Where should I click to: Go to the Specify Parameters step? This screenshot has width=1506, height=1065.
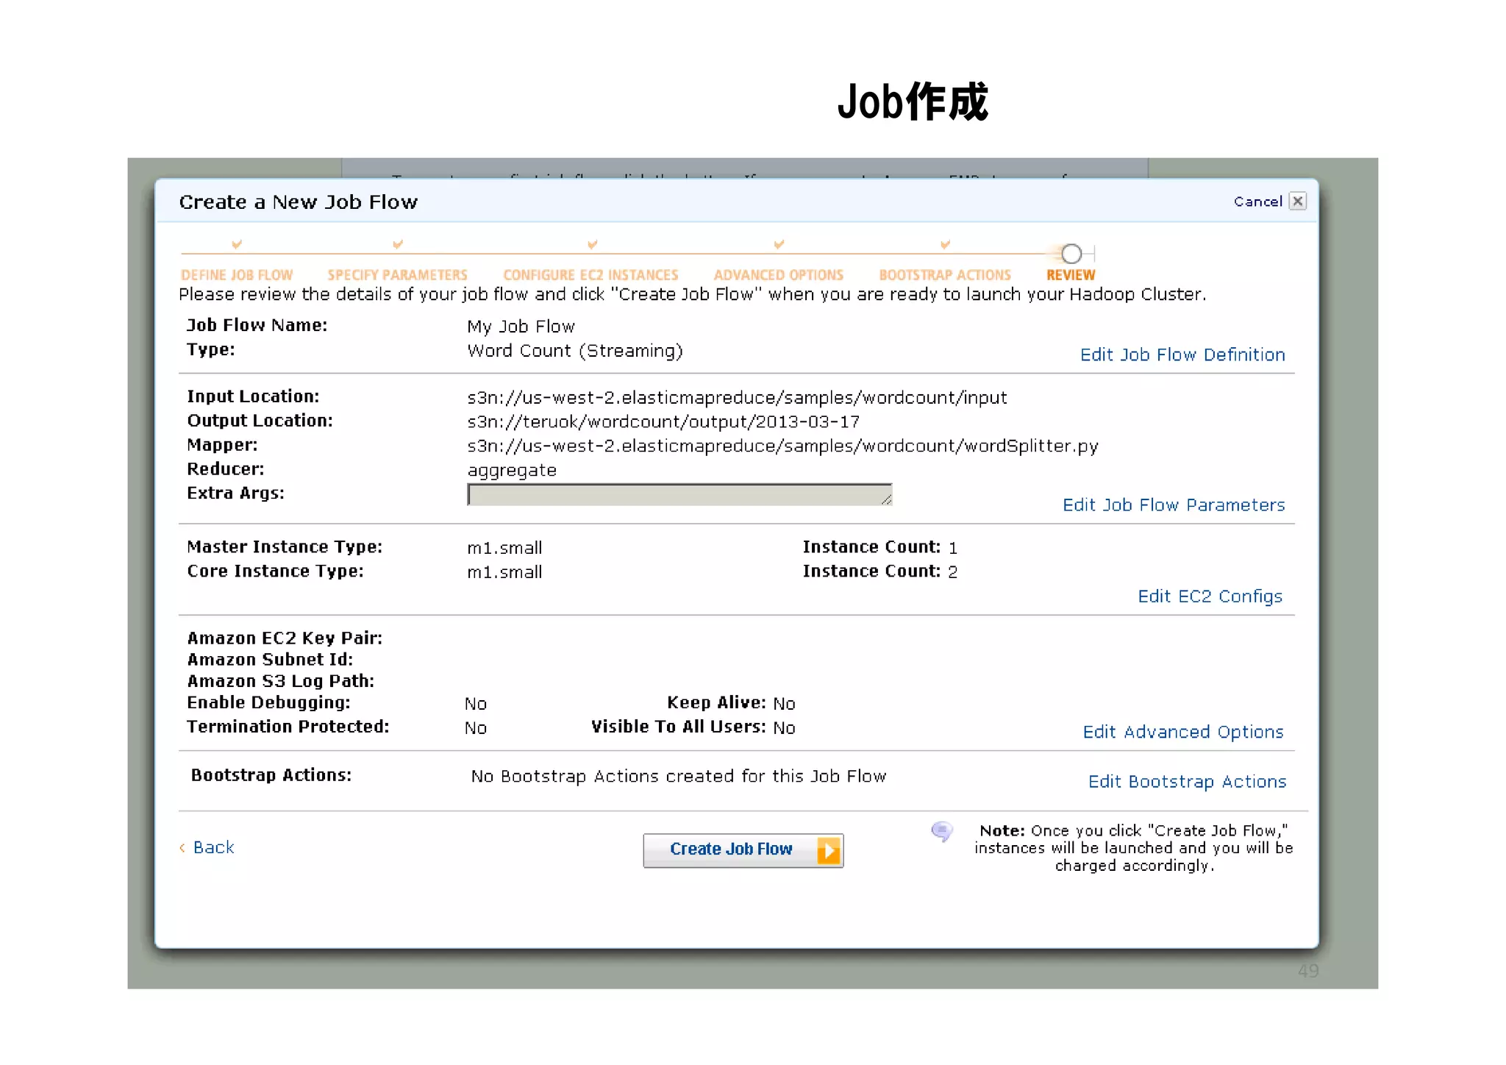[397, 274]
